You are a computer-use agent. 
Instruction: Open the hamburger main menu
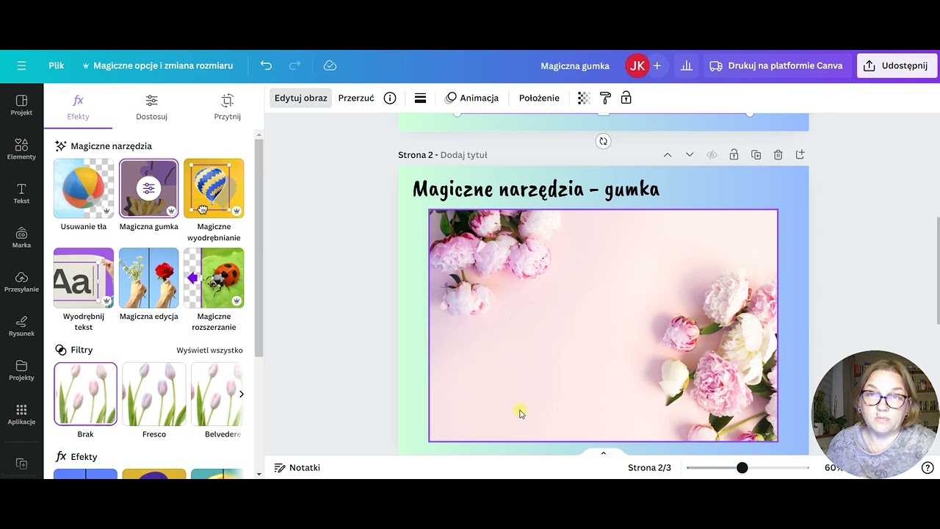click(21, 65)
